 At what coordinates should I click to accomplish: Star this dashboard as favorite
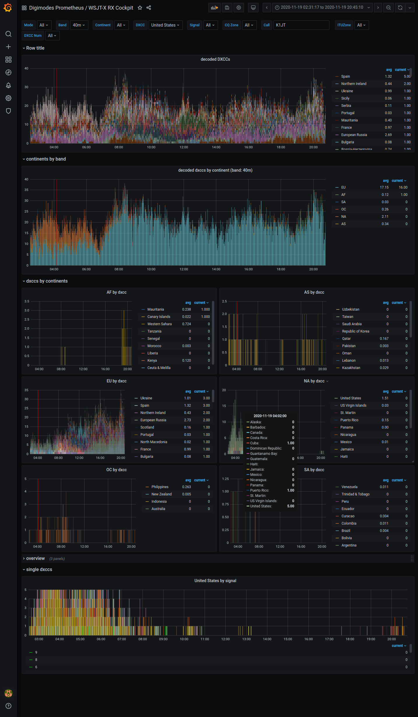tap(140, 8)
